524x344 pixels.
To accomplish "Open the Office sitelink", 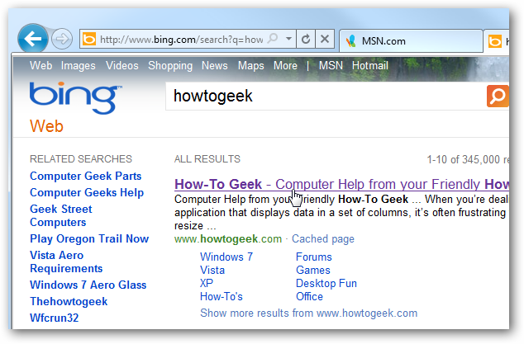I will point(309,296).
